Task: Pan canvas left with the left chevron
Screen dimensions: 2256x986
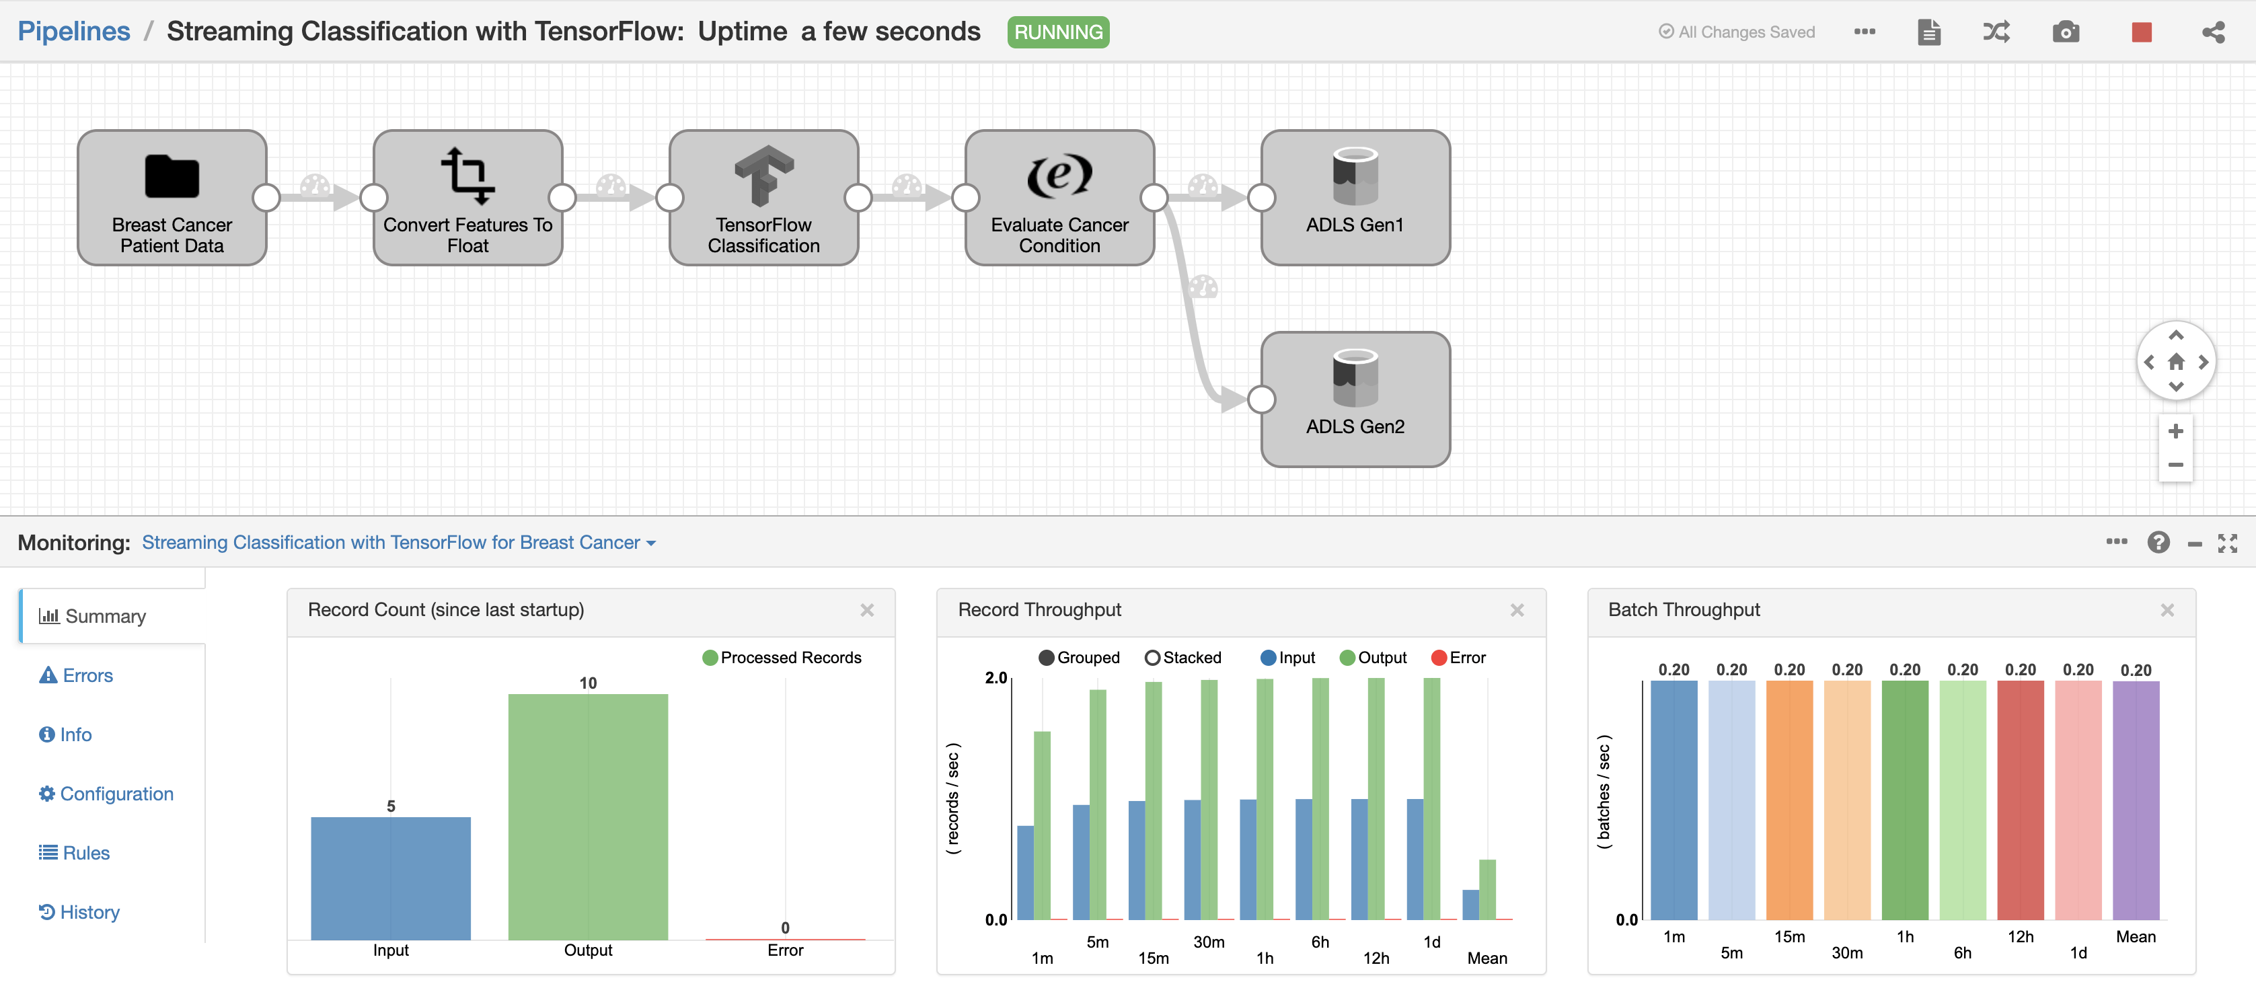Action: pos(2149,362)
